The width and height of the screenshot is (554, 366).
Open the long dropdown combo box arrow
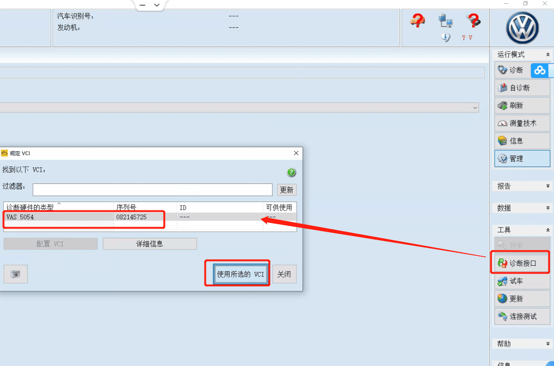click(475, 108)
